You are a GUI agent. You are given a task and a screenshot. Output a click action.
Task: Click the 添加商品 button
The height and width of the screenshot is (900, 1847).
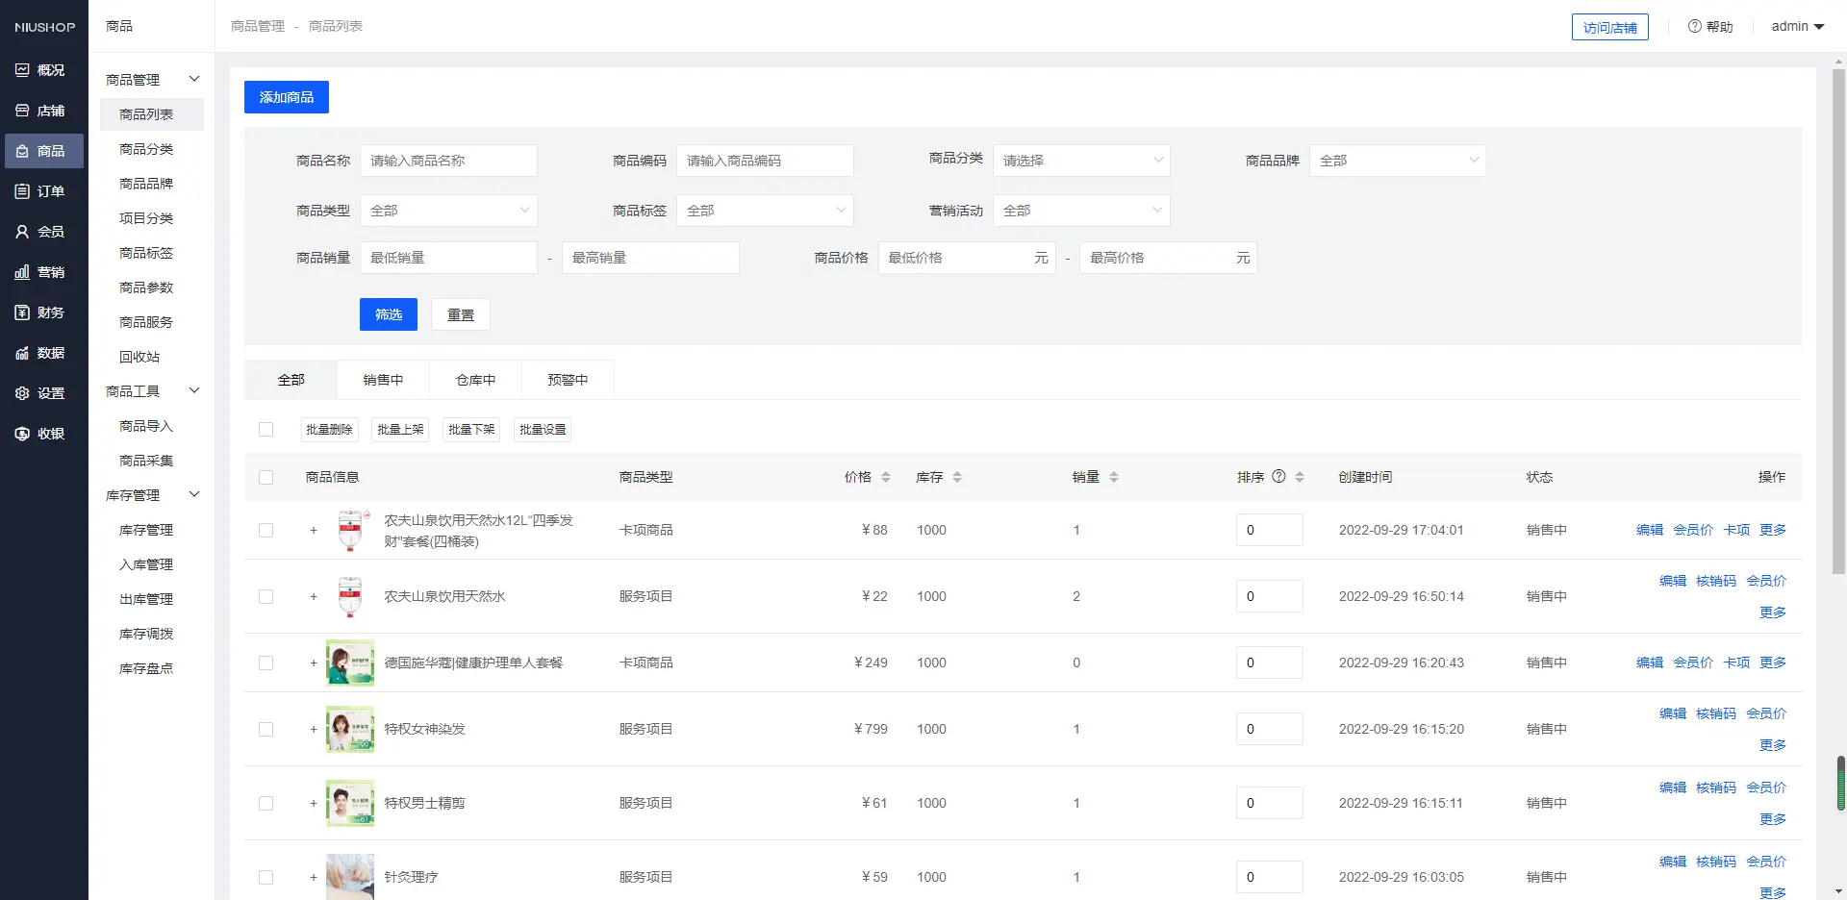(x=287, y=97)
